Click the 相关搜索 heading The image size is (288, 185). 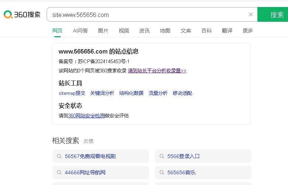66,141
